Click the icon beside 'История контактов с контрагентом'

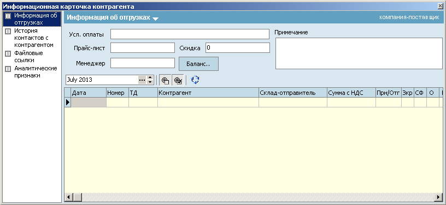(8, 31)
